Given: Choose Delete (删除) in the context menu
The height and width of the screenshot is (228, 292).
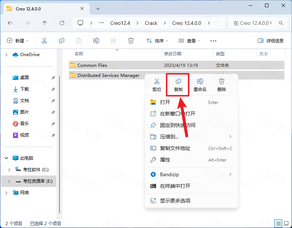Looking at the screenshot, I should pos(222,85).
